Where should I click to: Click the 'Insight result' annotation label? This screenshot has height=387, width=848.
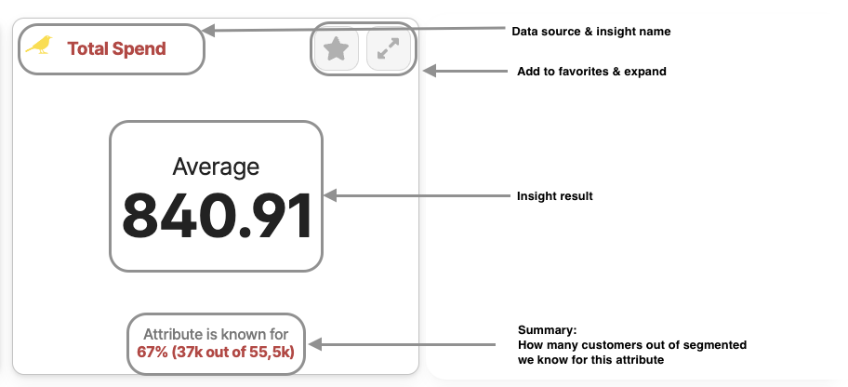coord(555,196)
